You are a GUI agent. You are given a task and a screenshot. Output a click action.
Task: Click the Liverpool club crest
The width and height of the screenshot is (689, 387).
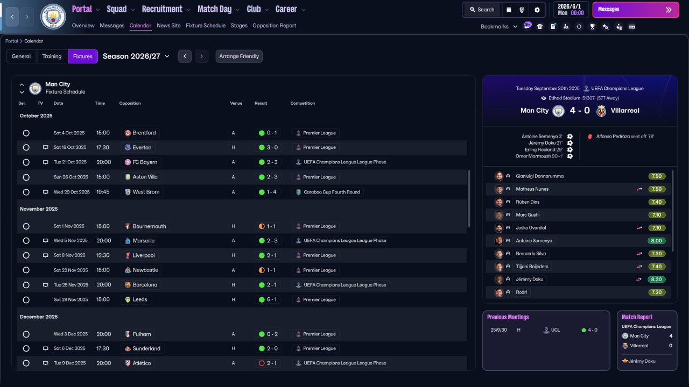(x=128, y=255)
